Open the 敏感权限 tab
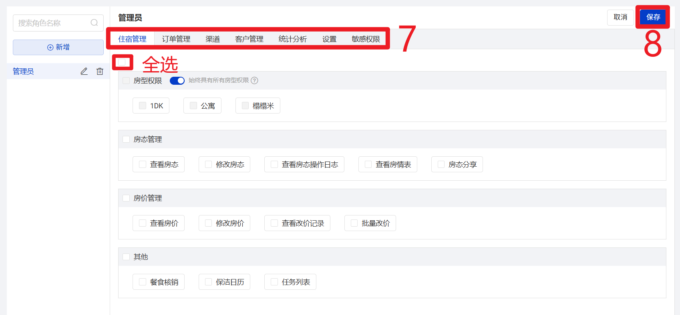This screenshot has height=315, width=680. coord(366,39)
